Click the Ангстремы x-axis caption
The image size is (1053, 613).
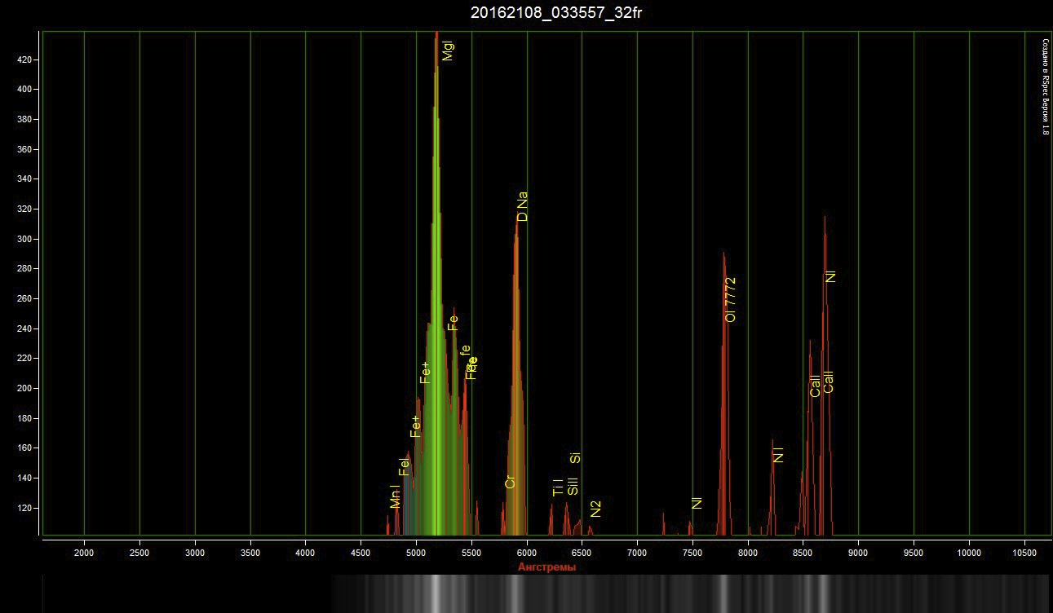(x=547, y=567)
